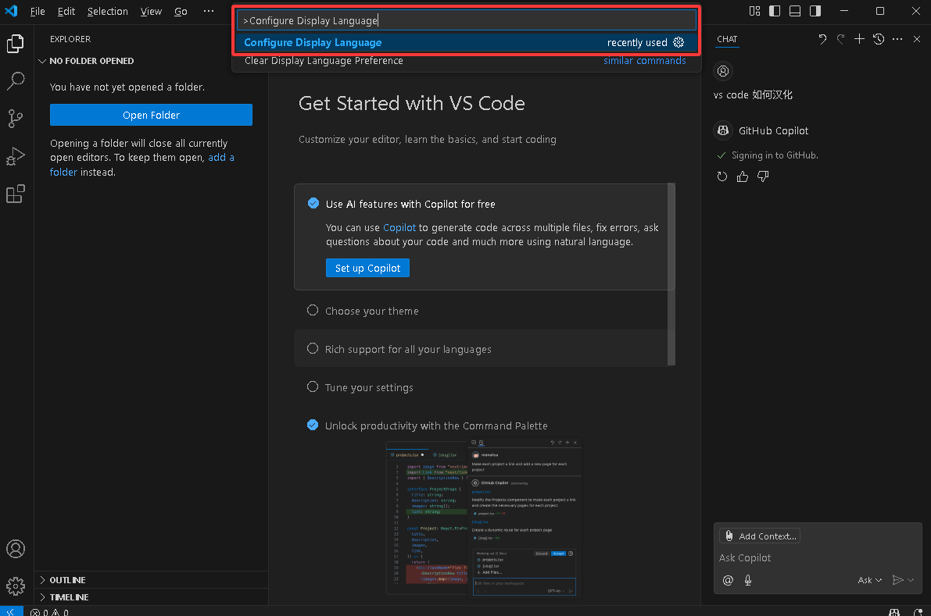
Task: Mark Copilot response unhelpful thumbs down
Action: (x=763, y=176)
